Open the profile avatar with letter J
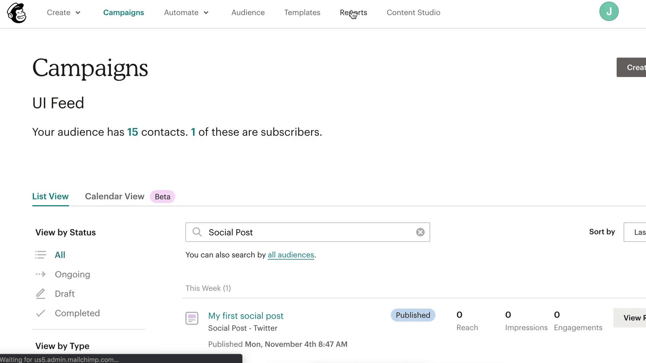The width and height of the screenshot is (646, 363). pyautogui.click(x=609, y=11)
